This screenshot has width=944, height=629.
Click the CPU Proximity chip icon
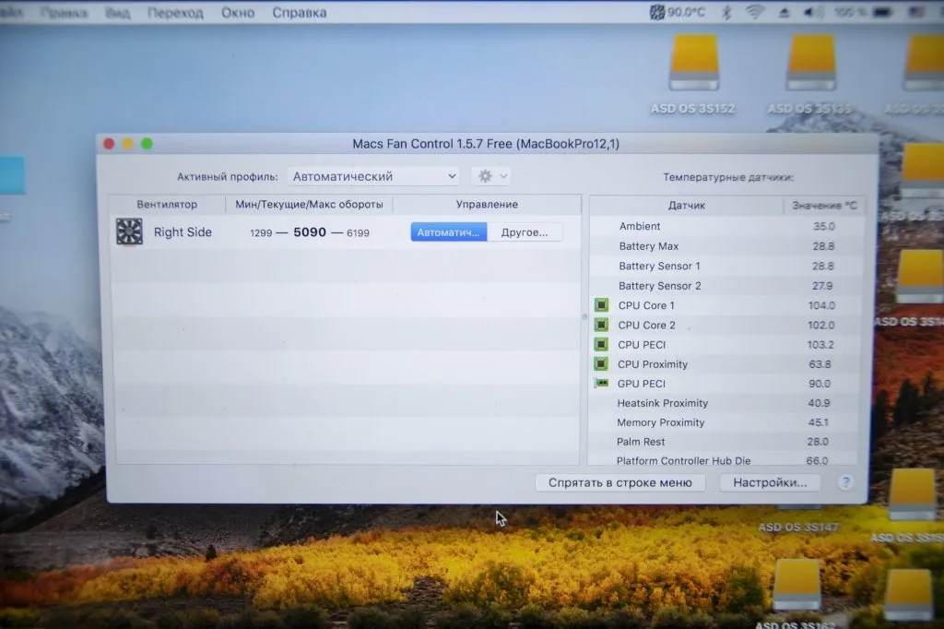[x=601, y=364]
